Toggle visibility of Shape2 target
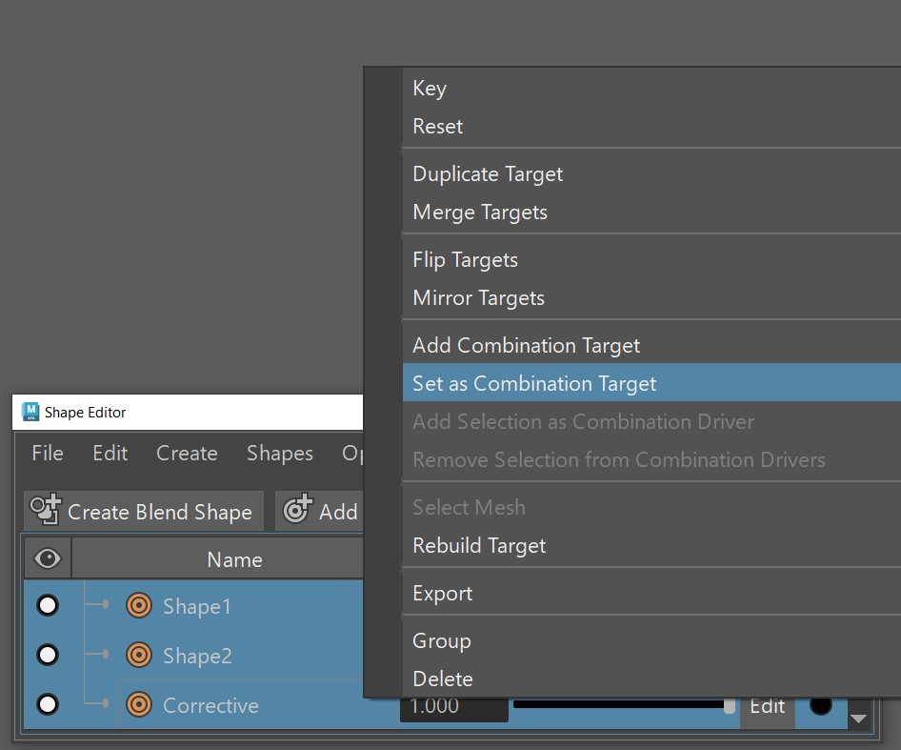 click(x=47, y=655)
